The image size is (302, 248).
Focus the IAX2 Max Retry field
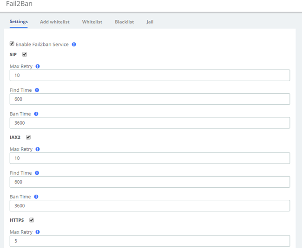click(150, 158)
